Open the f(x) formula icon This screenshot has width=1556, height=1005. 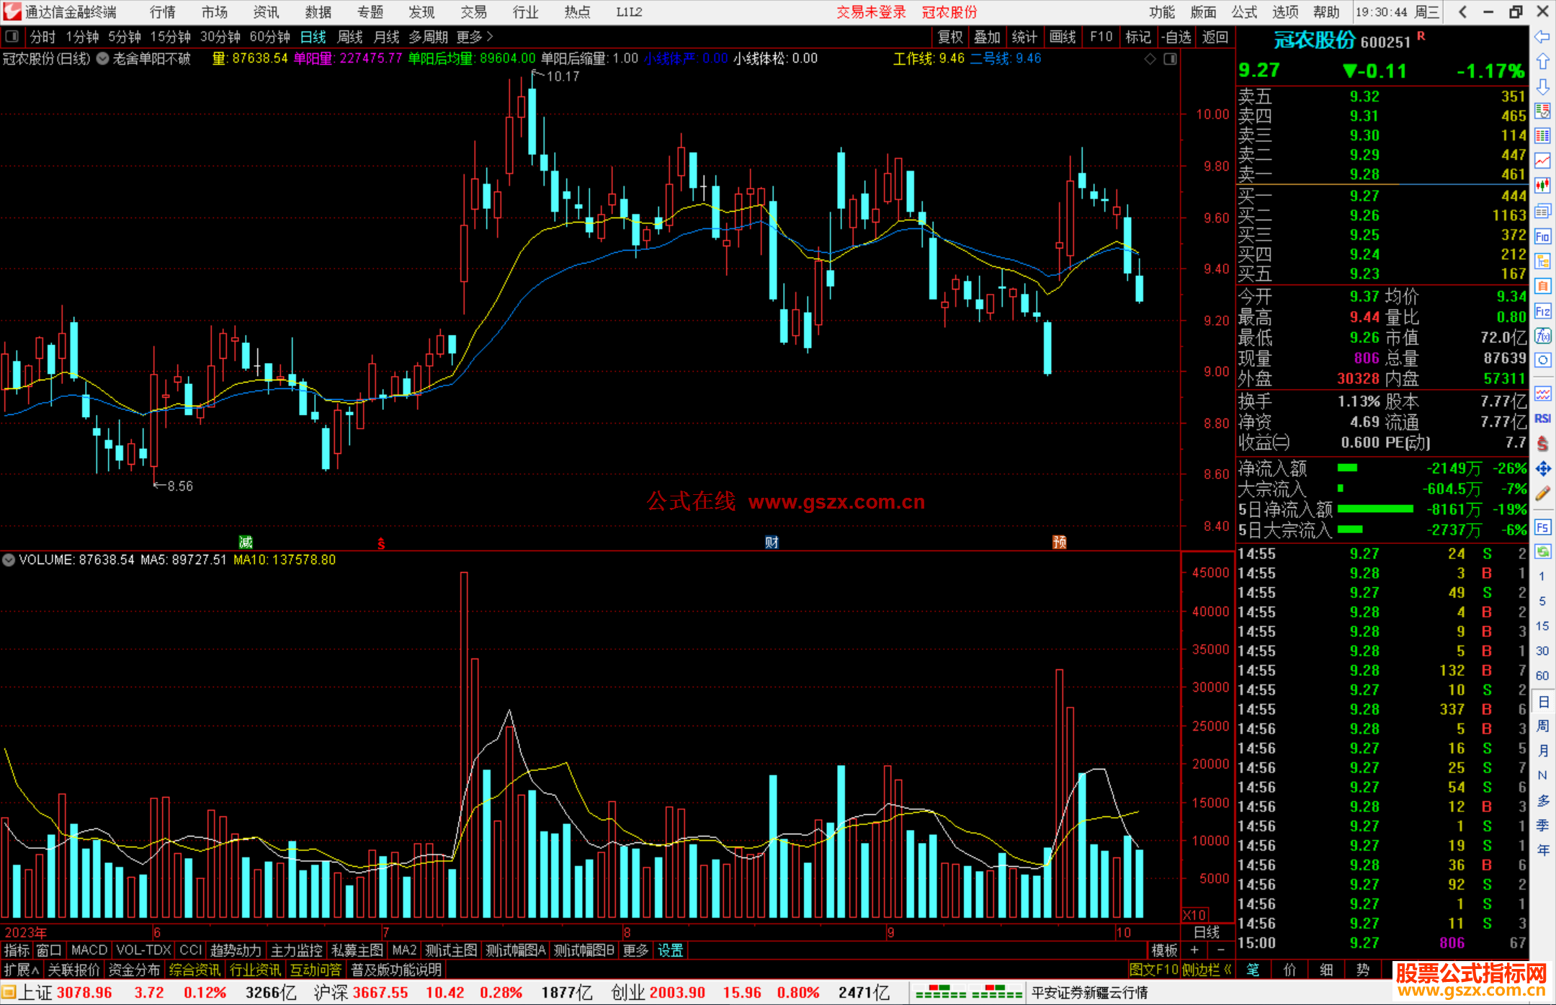tap(1542, 336)
